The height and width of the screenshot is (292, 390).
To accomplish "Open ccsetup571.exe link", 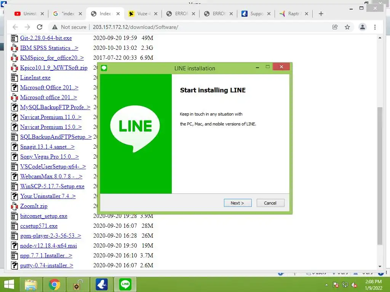I will pyautogui.click(x=39, y=226).
